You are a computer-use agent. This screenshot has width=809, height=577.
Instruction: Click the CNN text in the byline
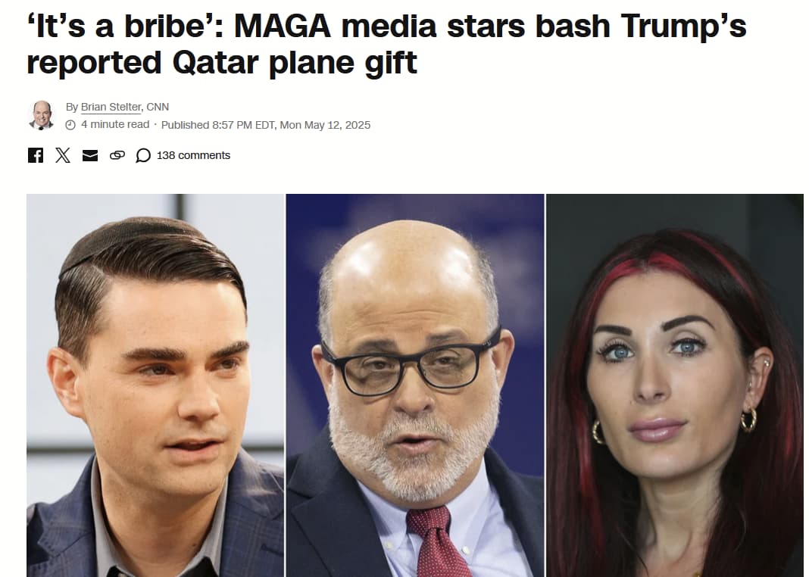[x=158, y=107]
